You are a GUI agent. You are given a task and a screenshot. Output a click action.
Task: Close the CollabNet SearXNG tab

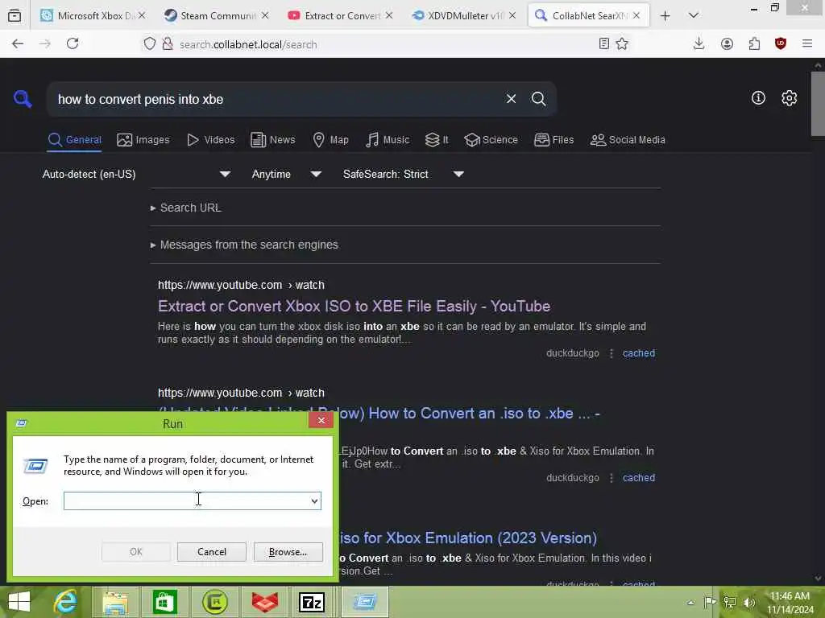coord(636,16)
